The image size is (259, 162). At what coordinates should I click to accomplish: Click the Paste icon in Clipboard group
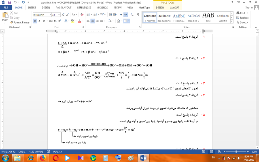pos(5,15)
